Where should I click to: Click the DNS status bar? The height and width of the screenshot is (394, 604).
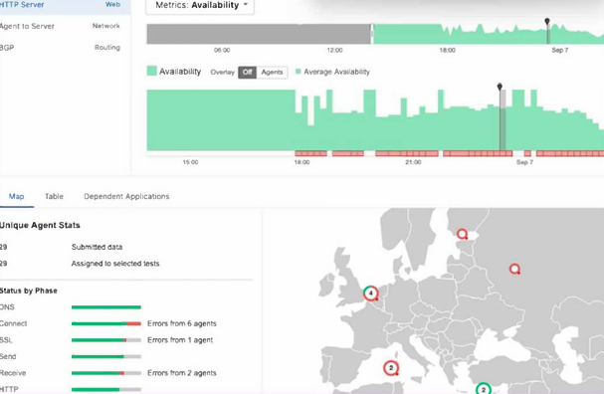[x=106, y=307]
